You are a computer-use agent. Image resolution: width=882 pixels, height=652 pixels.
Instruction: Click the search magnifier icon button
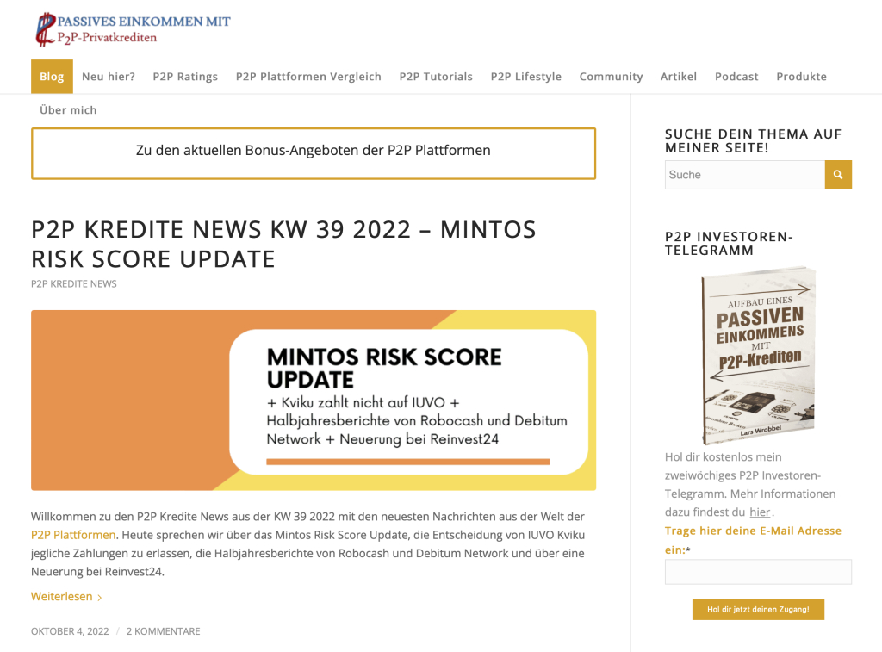[x=838, y=175]
